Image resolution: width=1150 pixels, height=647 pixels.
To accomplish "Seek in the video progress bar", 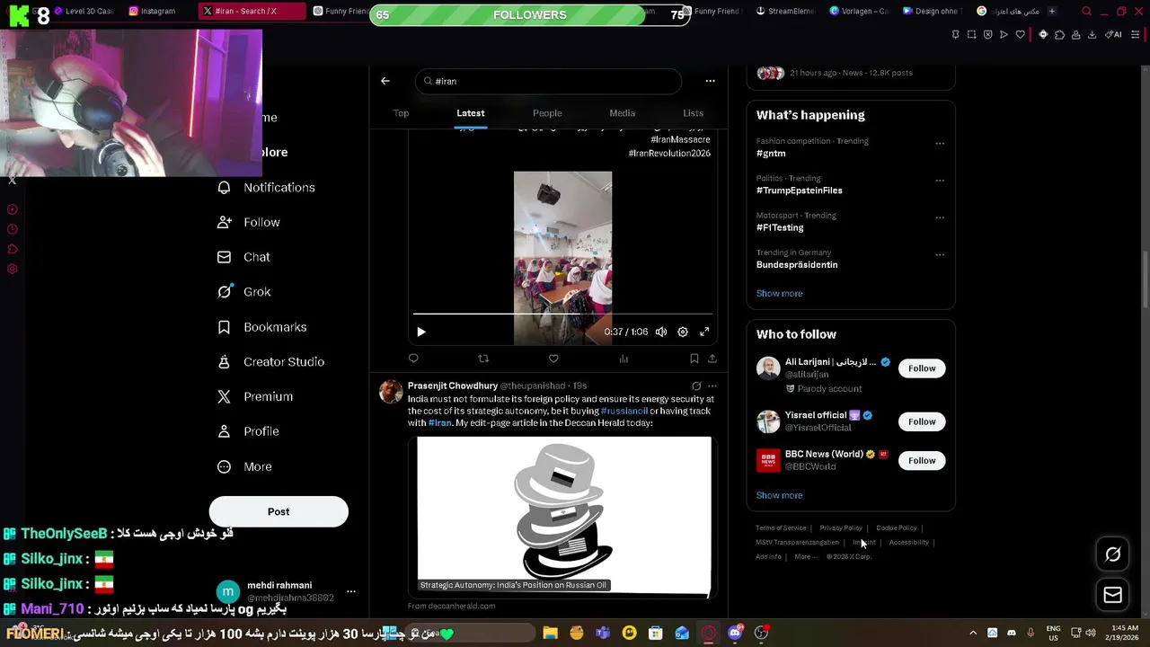I will (562, 314).
